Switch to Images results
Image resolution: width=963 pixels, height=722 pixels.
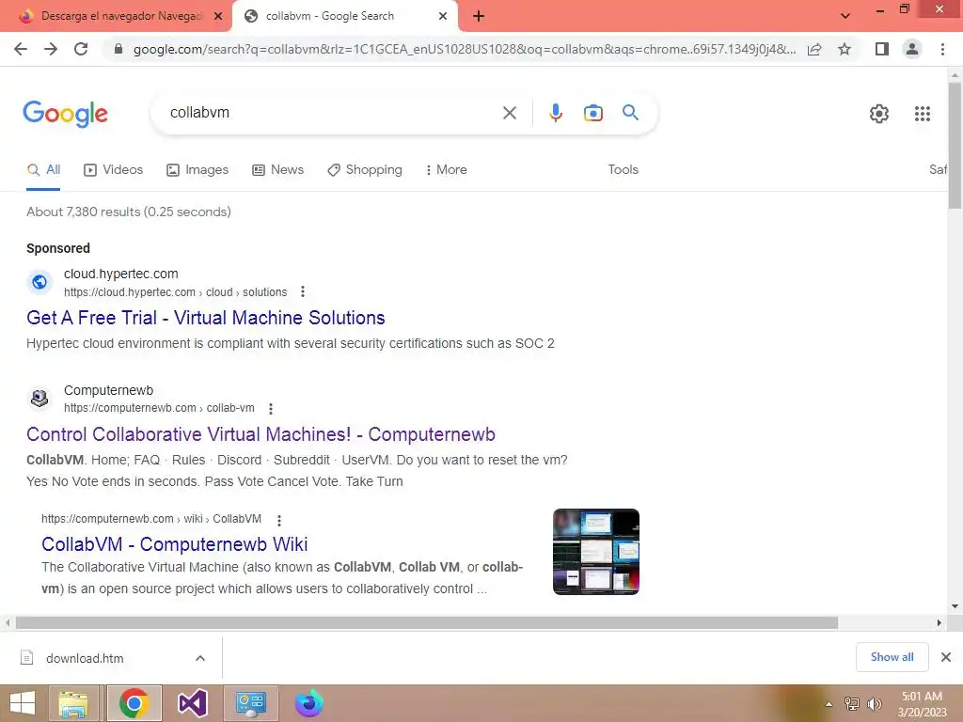point(197,170)
